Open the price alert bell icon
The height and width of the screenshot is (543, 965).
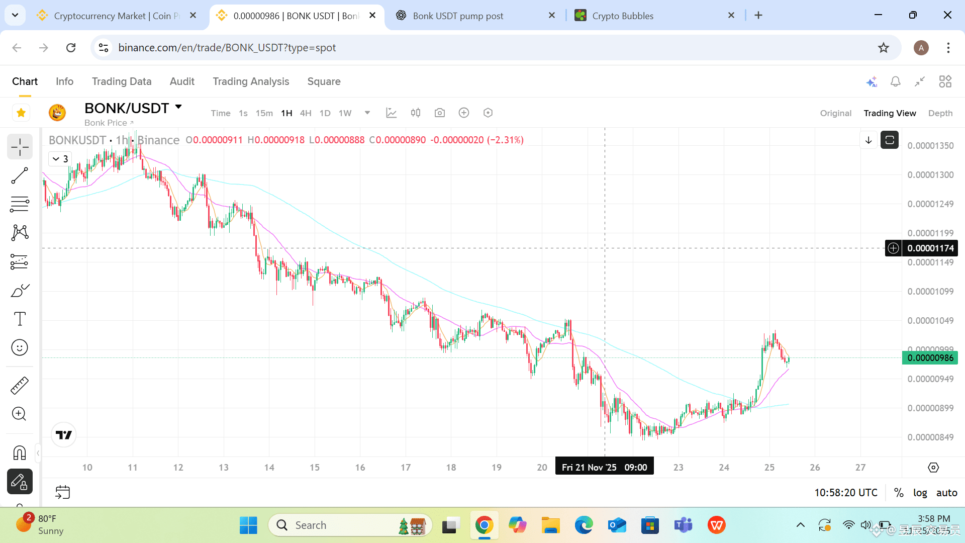coord(896,81)
